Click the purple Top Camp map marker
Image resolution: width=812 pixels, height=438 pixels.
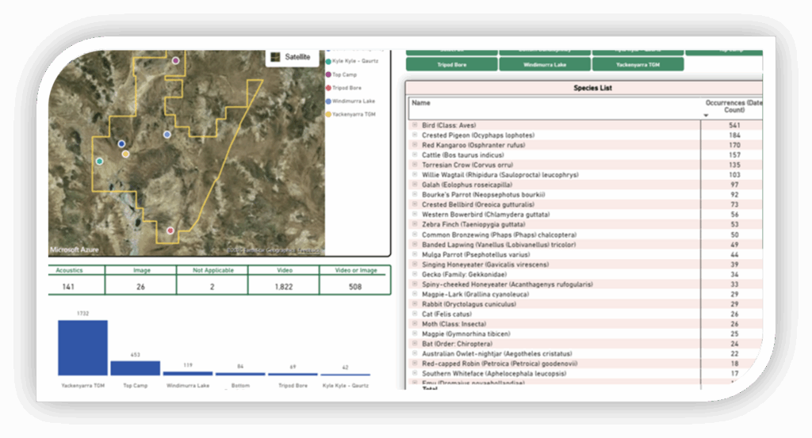[175, 60]
